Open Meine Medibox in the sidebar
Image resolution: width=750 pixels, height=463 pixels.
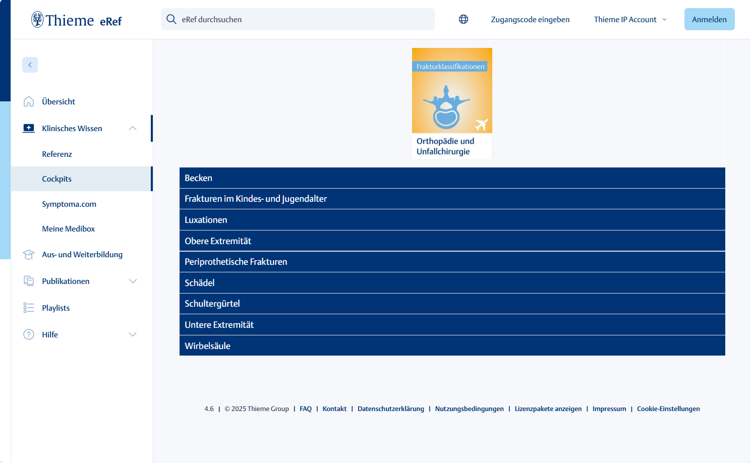[x=69, y=228]
